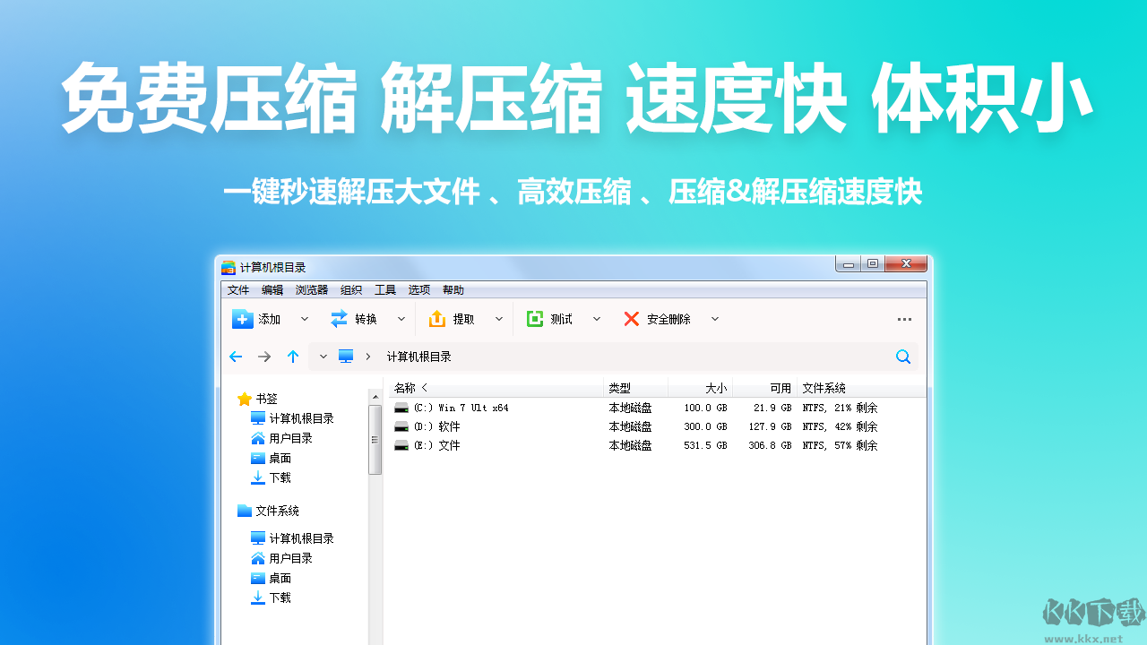This screenshot has width=1147, height=645.
Task: Expand the dropdown next to 转换
Action: pyautogui.click(x=401, y=319)
